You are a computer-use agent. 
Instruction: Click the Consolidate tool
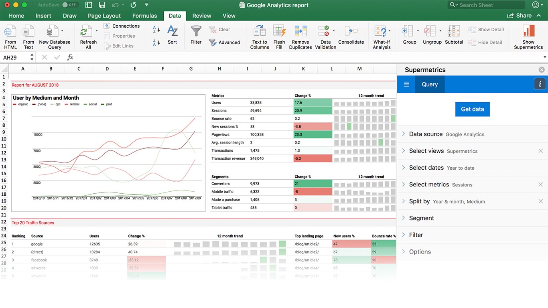tap(351, 34)
